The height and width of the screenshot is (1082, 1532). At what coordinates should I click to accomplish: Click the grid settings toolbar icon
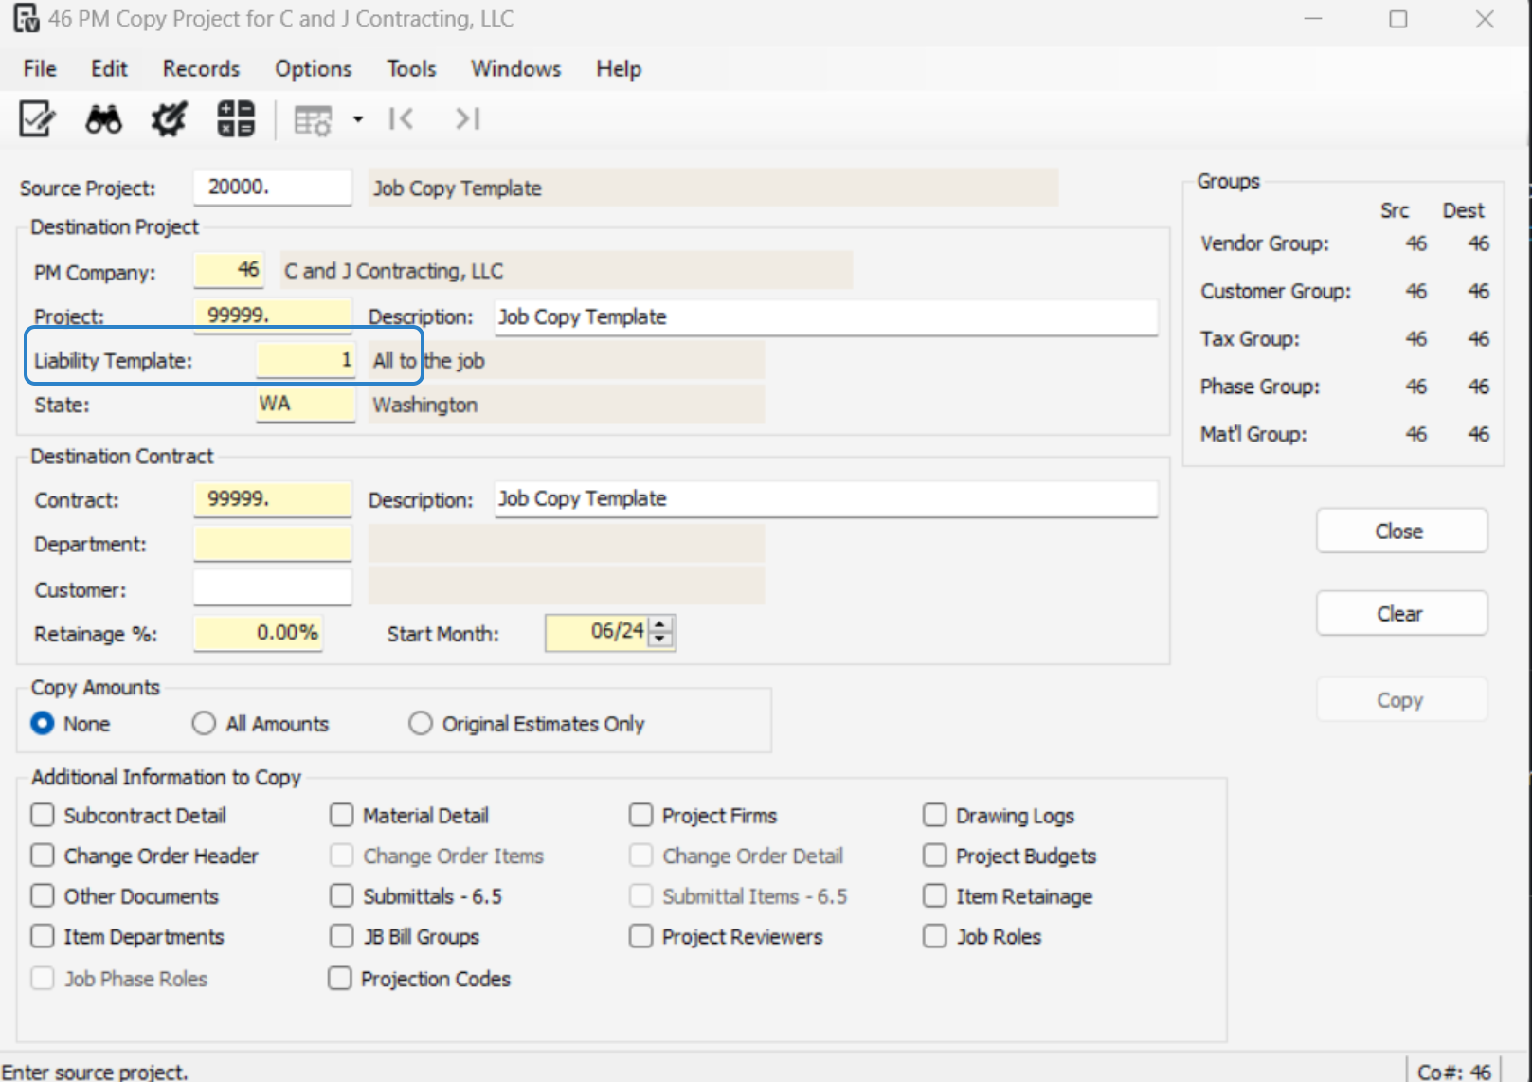pos(313,120)
